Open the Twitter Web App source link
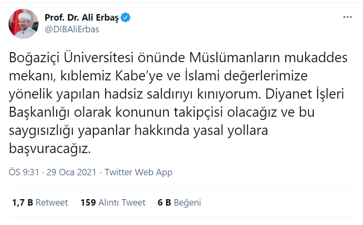The width and height of the screenshot is (363, 225). click(x=138, y=172)
